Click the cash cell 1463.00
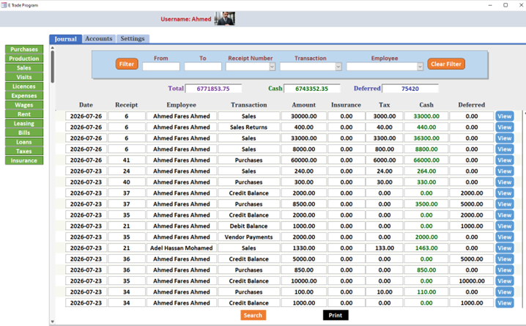The width and height of the screenshot is (526, 326). coord(426,248)
